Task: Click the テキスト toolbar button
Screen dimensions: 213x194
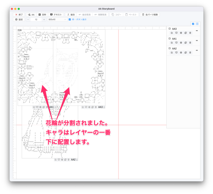Action: 56,15
